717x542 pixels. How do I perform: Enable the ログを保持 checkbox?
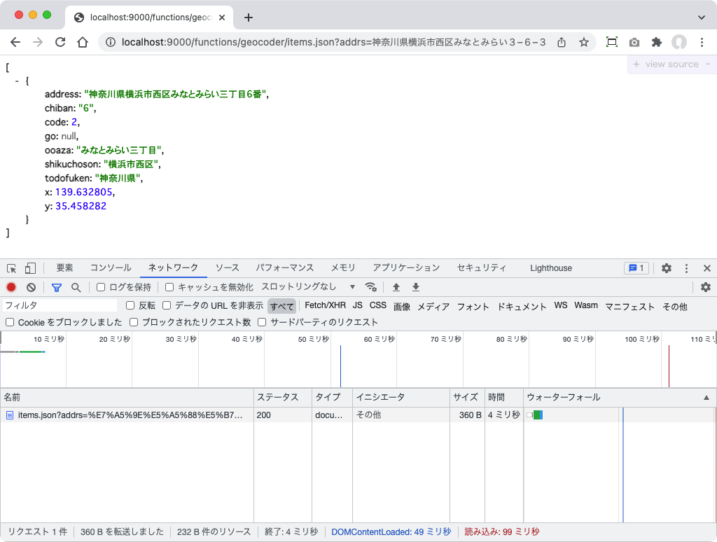[102, 286]
